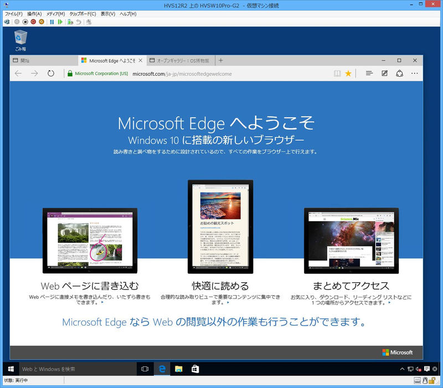Image resolution: width=443 pixels, height=388 pixels.
Task: Create a checkpoint using the toolbar icon
Action: pos(70,22)
